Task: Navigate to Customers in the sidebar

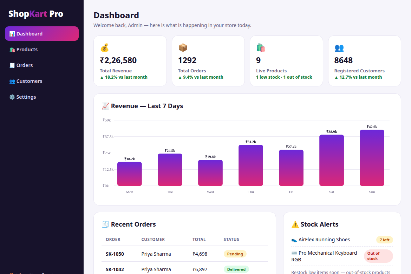Action: pos(42,81)
